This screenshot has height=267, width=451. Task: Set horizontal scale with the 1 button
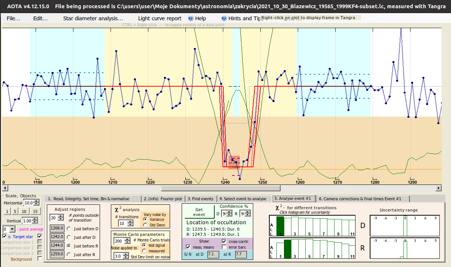[x=7, y=211]
